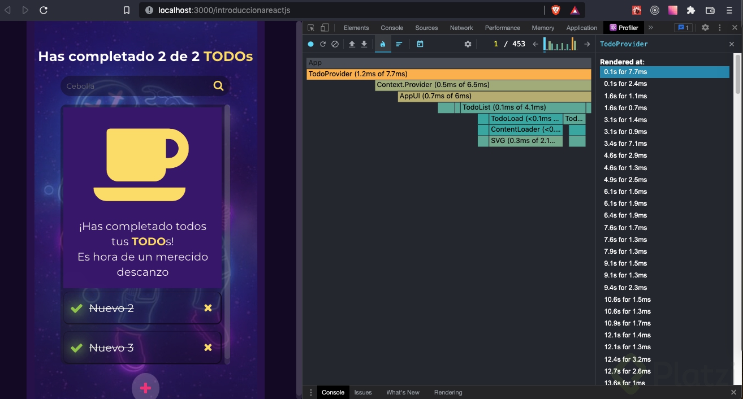Viewport: 743px width, 399px height.
Task: Reload the browser page
Action: (x=44, y=10)
